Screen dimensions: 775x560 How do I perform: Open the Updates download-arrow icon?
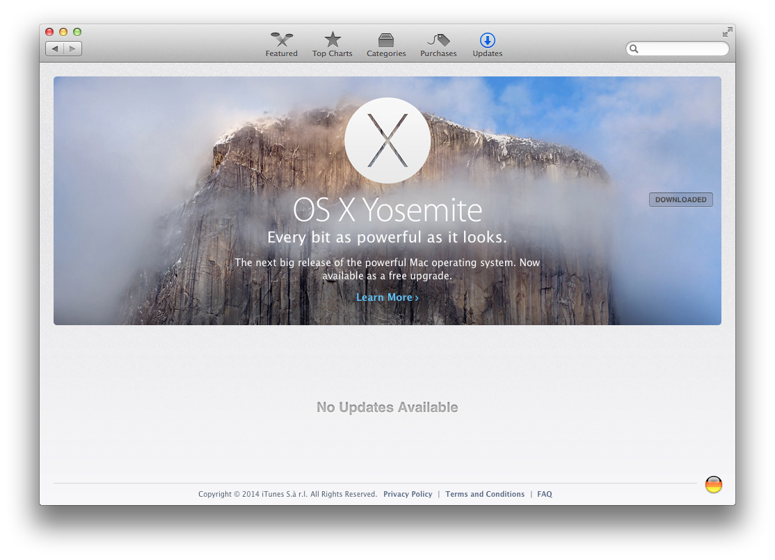488,40
